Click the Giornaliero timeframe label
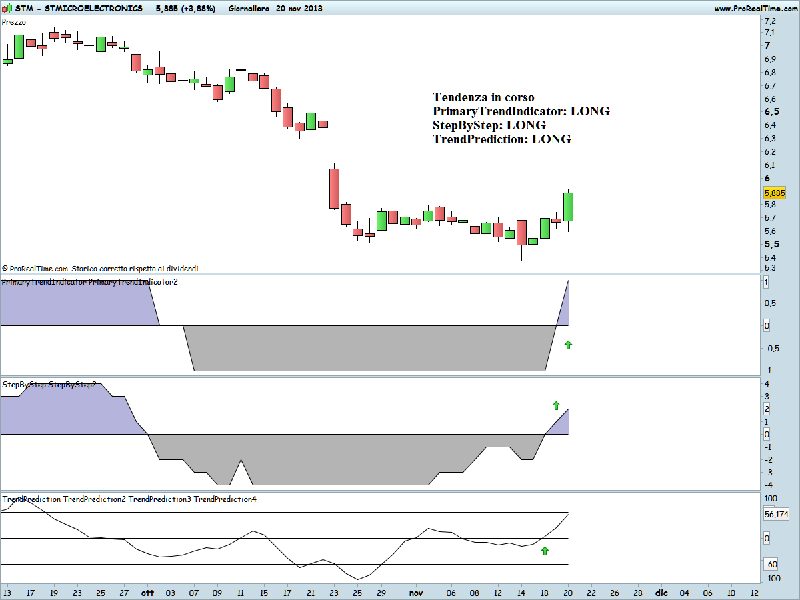800x600 pixels. (x=249, y=8)
